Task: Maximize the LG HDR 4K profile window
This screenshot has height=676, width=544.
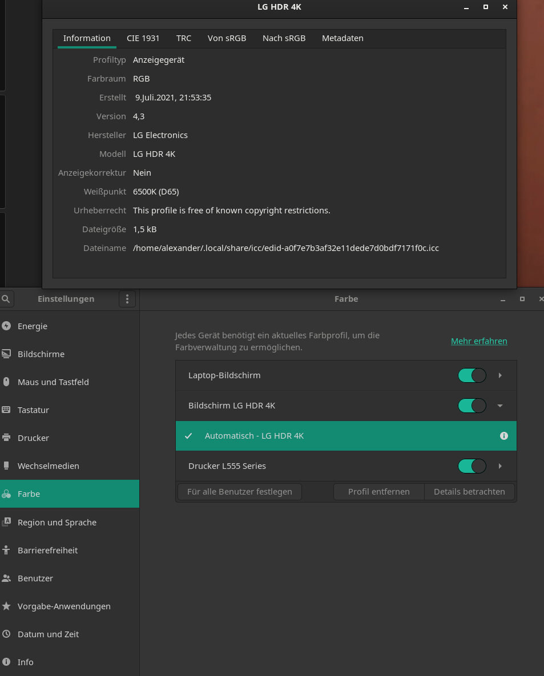Action: 486,7
